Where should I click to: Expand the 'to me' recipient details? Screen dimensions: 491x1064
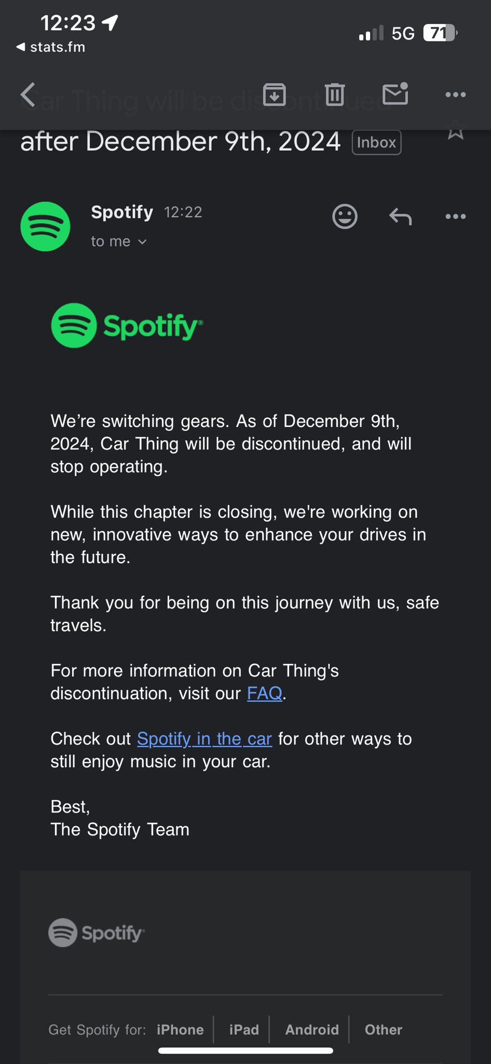[x=119, y=242]
